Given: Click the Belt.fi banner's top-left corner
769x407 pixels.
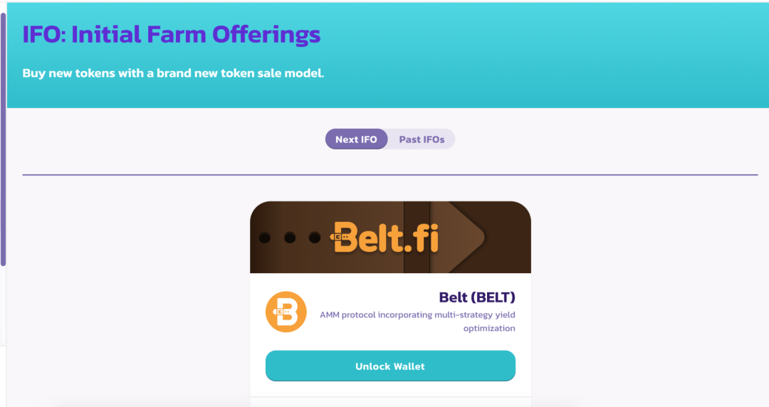Looking at the screenshot, I should point(257,207).
